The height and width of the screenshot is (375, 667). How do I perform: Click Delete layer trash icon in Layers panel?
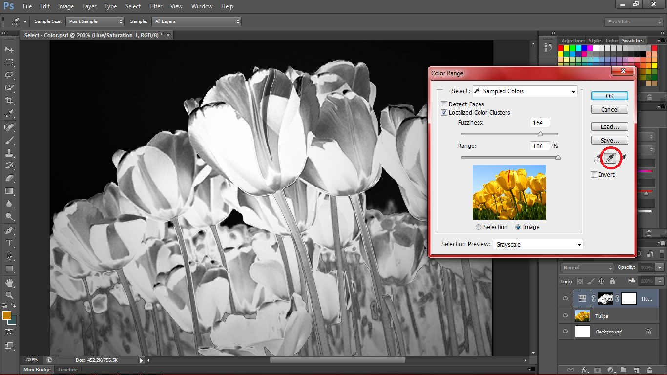click(649, 370)
